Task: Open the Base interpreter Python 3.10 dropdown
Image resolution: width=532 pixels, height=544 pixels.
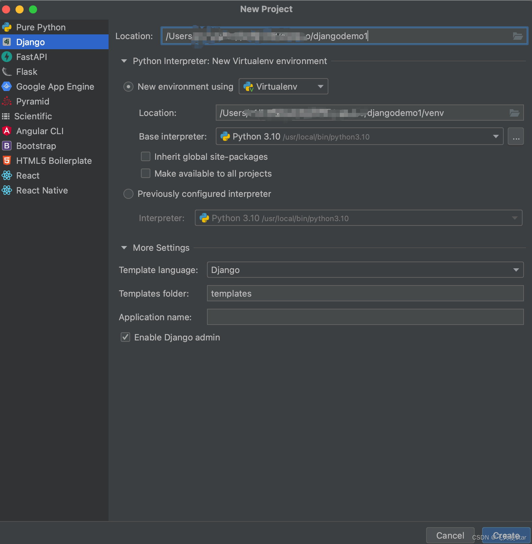Action: [x=359, y=137]
